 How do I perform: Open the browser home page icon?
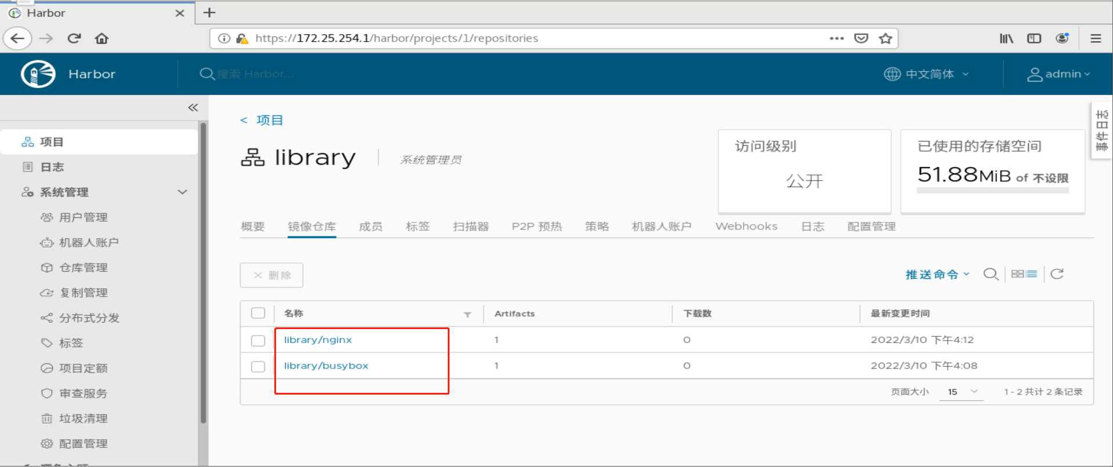point(101,38)
